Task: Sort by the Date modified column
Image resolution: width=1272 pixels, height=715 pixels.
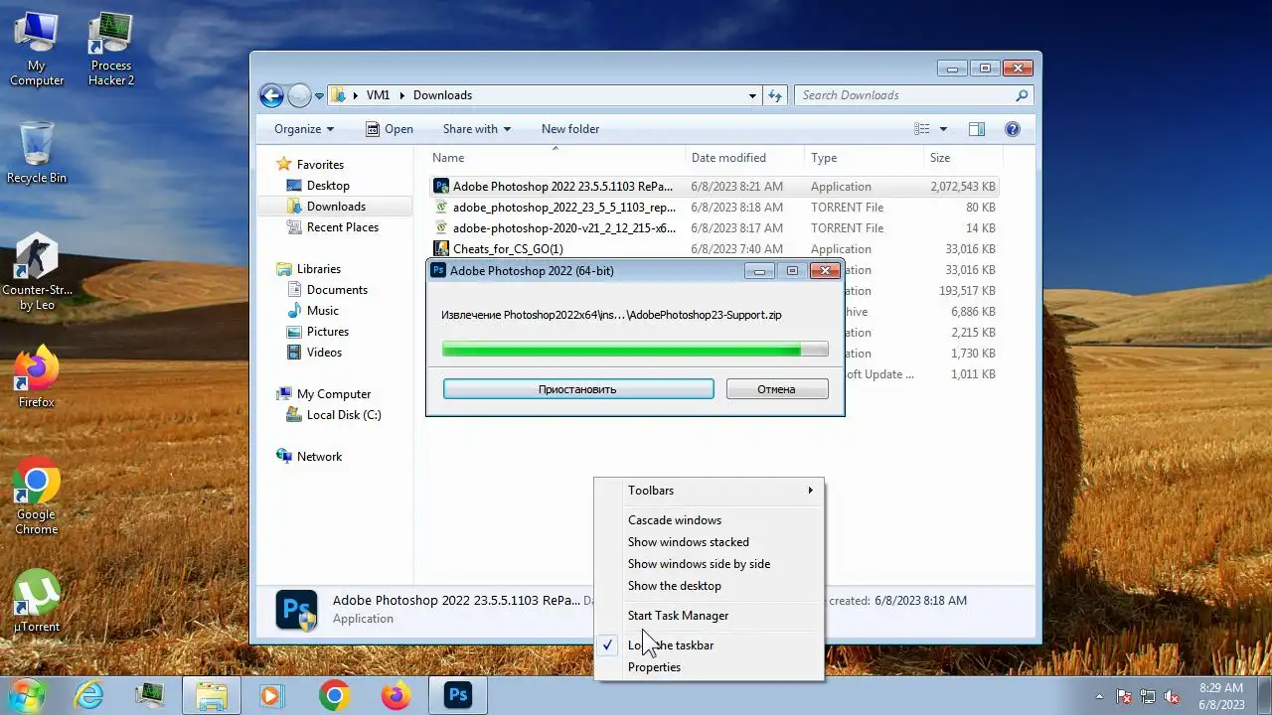Action: [x=743, y=158]
